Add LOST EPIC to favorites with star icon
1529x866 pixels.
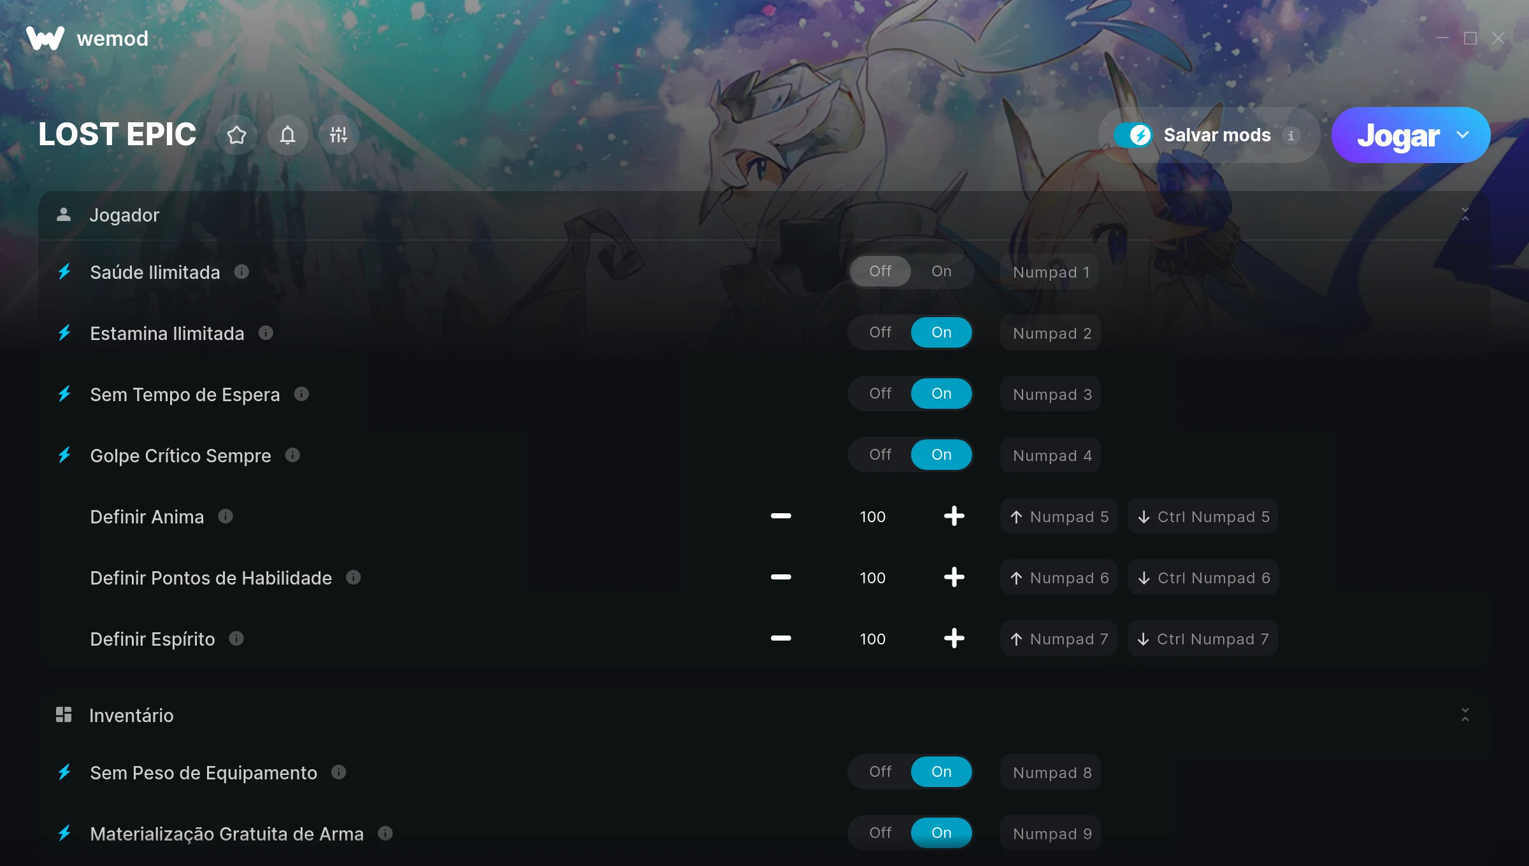236,135
